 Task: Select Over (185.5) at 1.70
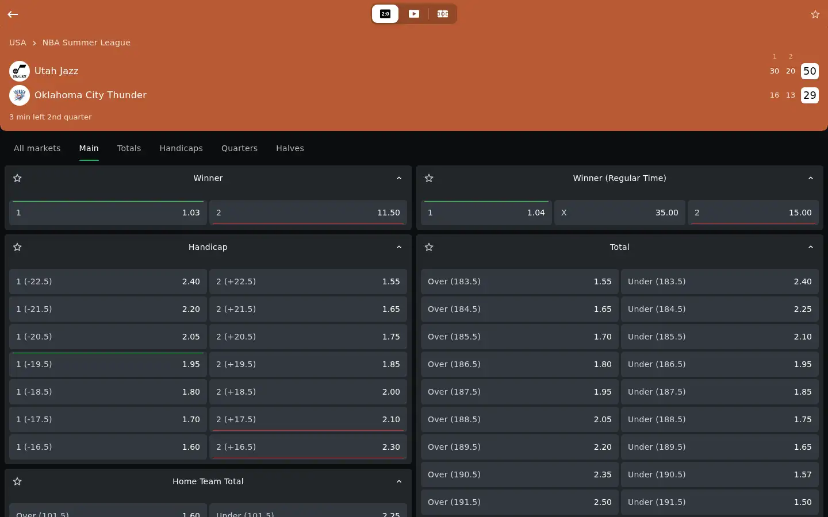520,337
